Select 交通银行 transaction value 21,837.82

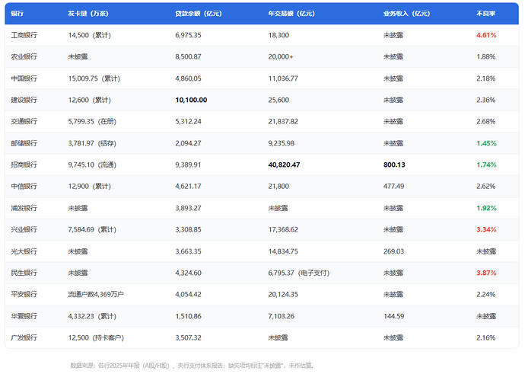pyautogui.click(x=283, y=122)
